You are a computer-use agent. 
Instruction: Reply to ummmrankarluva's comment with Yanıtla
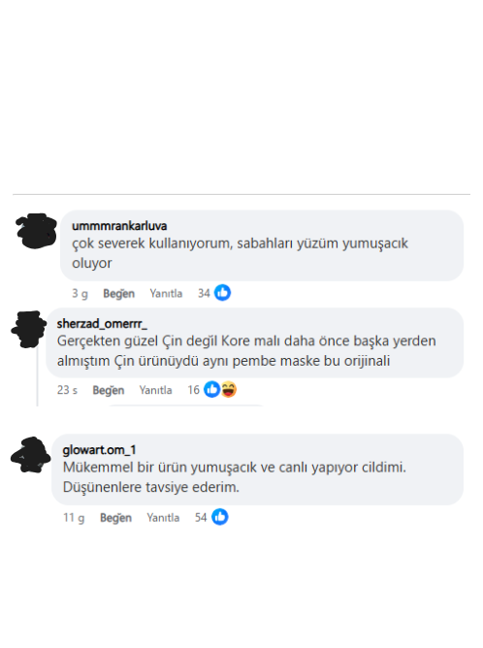point(166,293)
